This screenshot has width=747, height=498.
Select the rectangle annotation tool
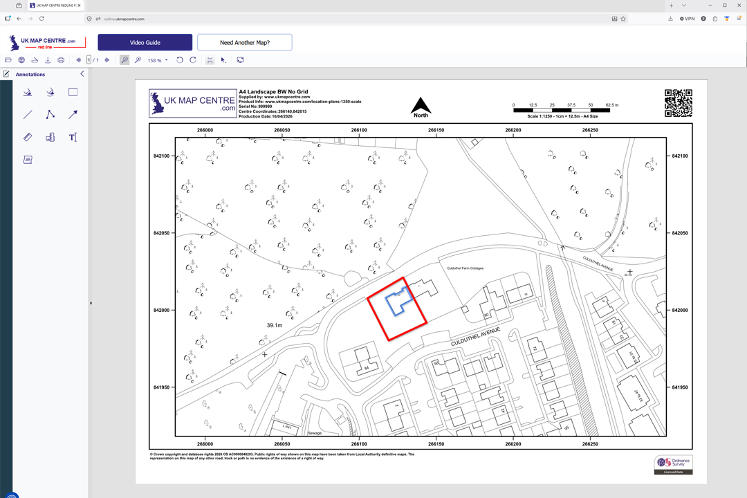(x=73, y=91)
